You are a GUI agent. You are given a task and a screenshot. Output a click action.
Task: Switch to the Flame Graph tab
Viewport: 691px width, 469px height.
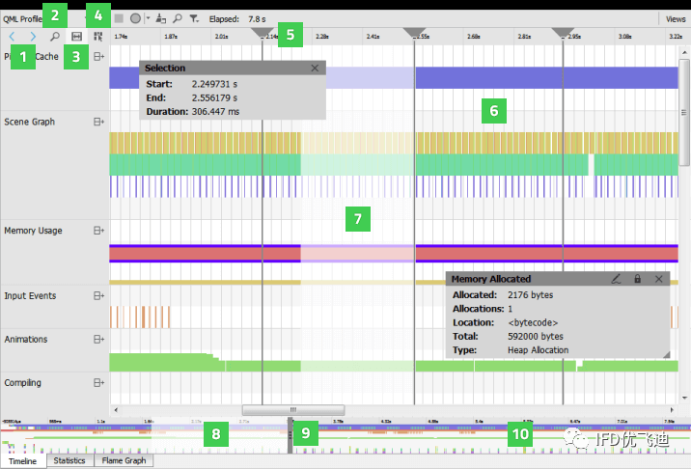(x=124, y=460)
